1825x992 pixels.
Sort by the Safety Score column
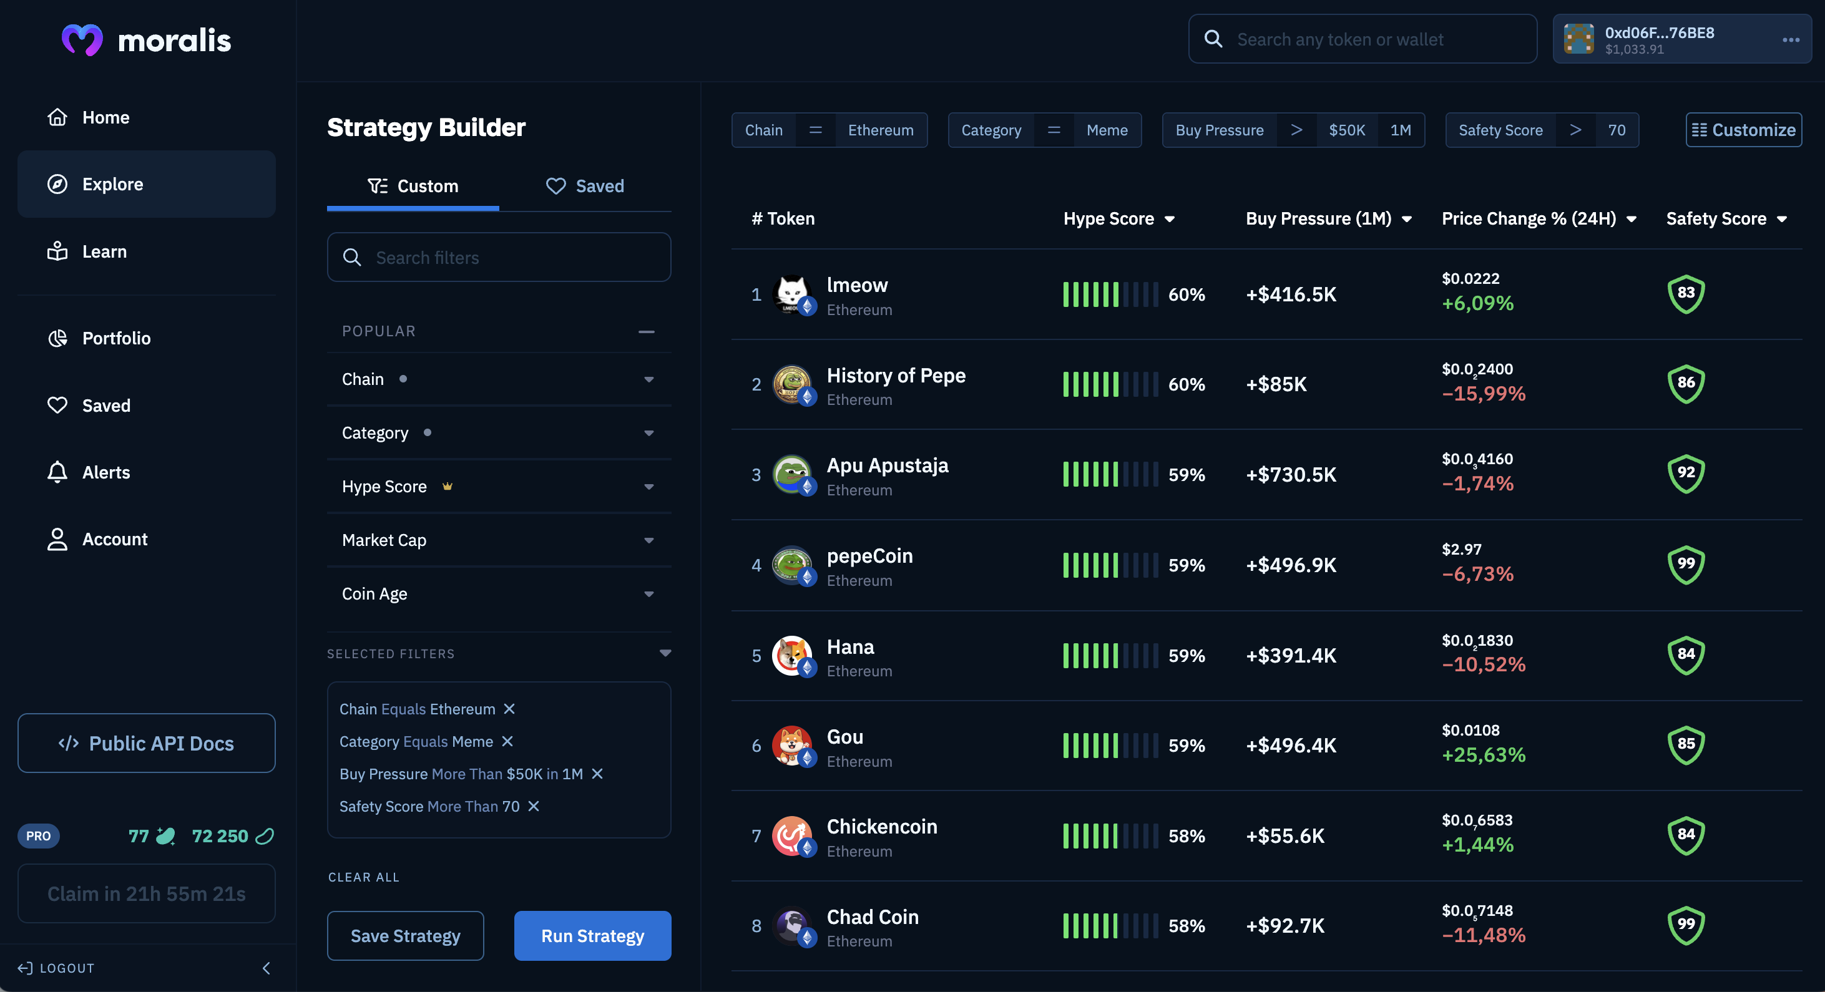[x=1726, y=219]
